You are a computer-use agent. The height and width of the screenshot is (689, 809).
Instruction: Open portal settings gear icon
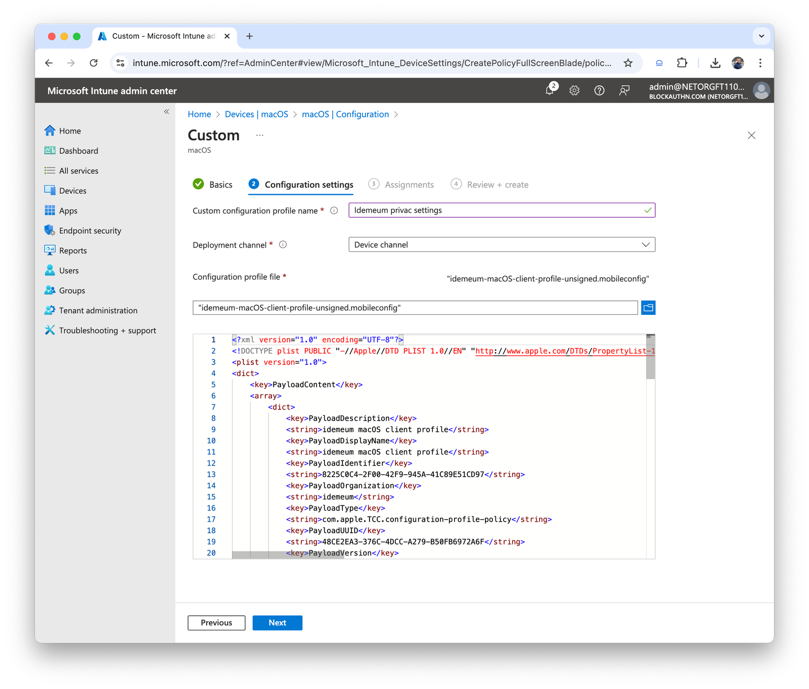click(x=574, y=90)
